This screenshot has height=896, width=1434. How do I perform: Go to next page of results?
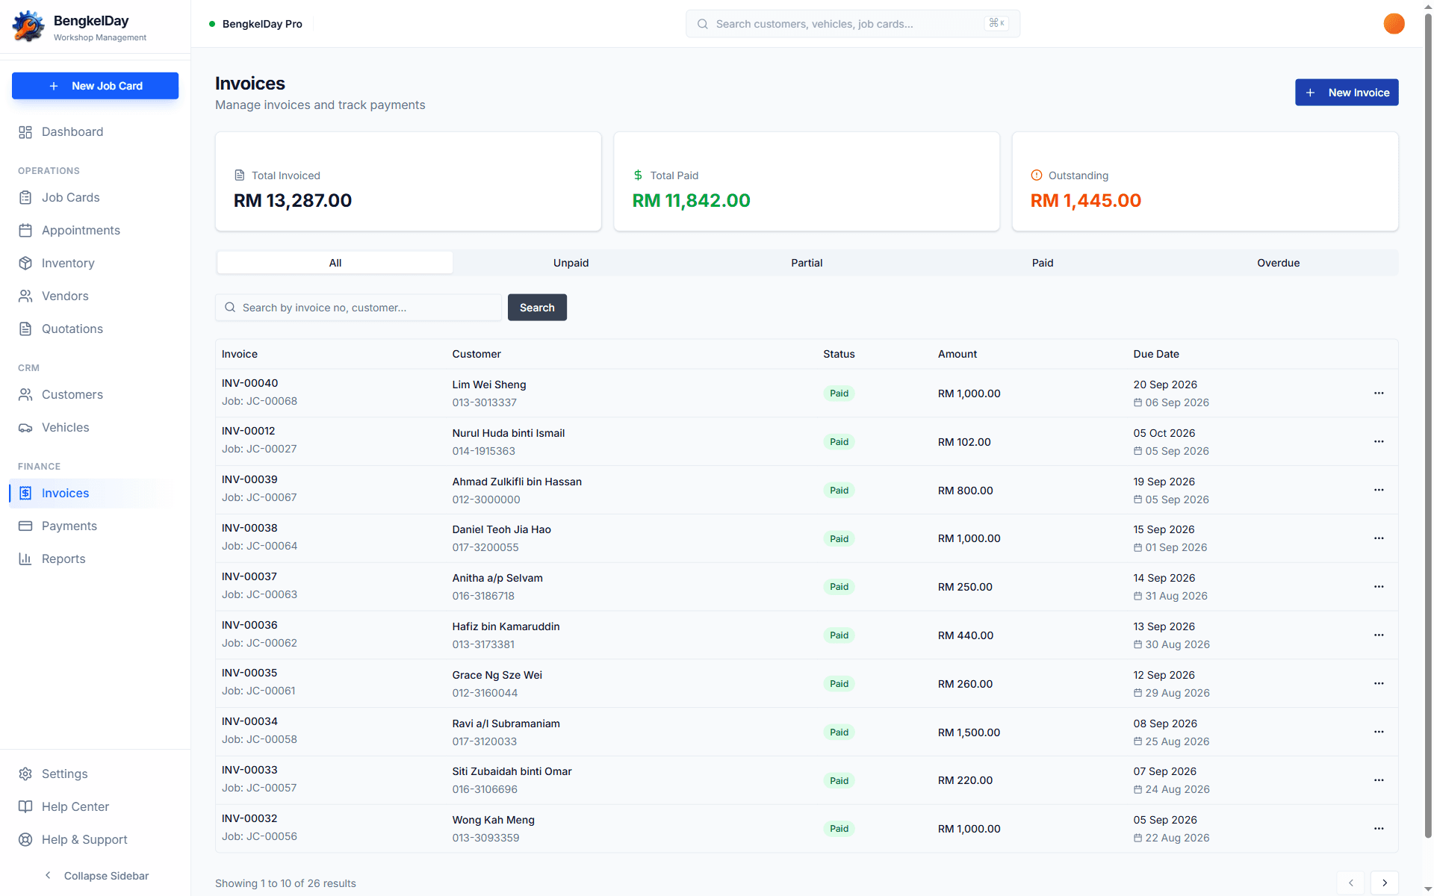click(x=1385, y=883)
